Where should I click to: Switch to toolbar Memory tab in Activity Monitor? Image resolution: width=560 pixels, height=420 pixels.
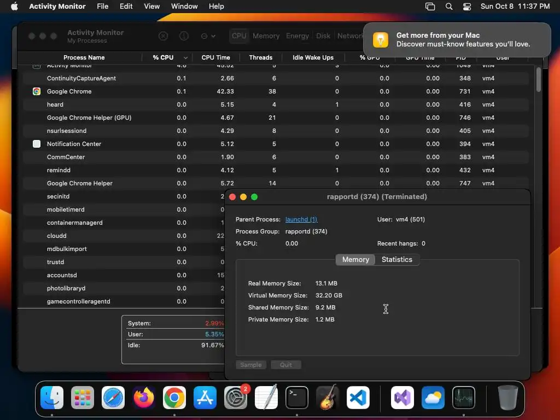266,36
